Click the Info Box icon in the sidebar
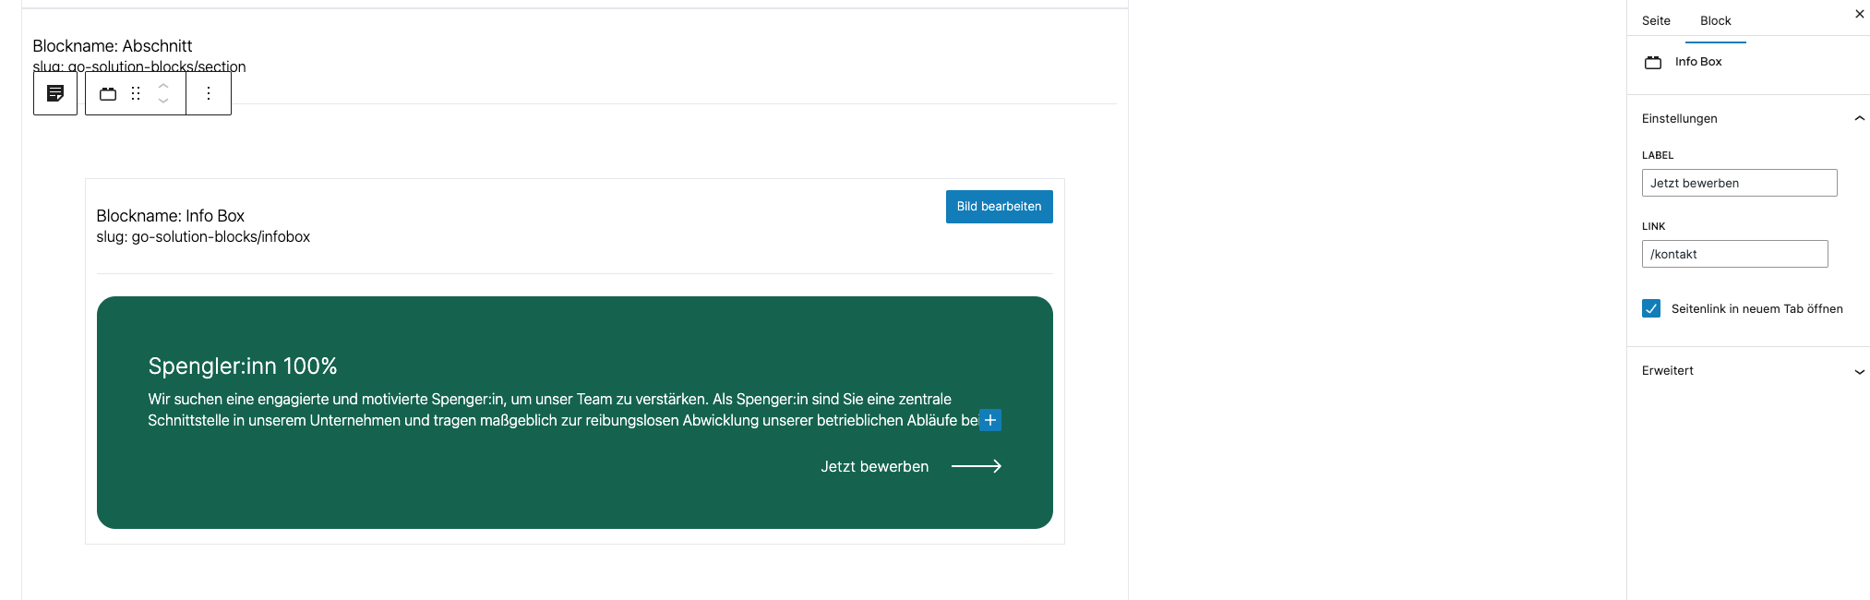 click(1653, 62)
